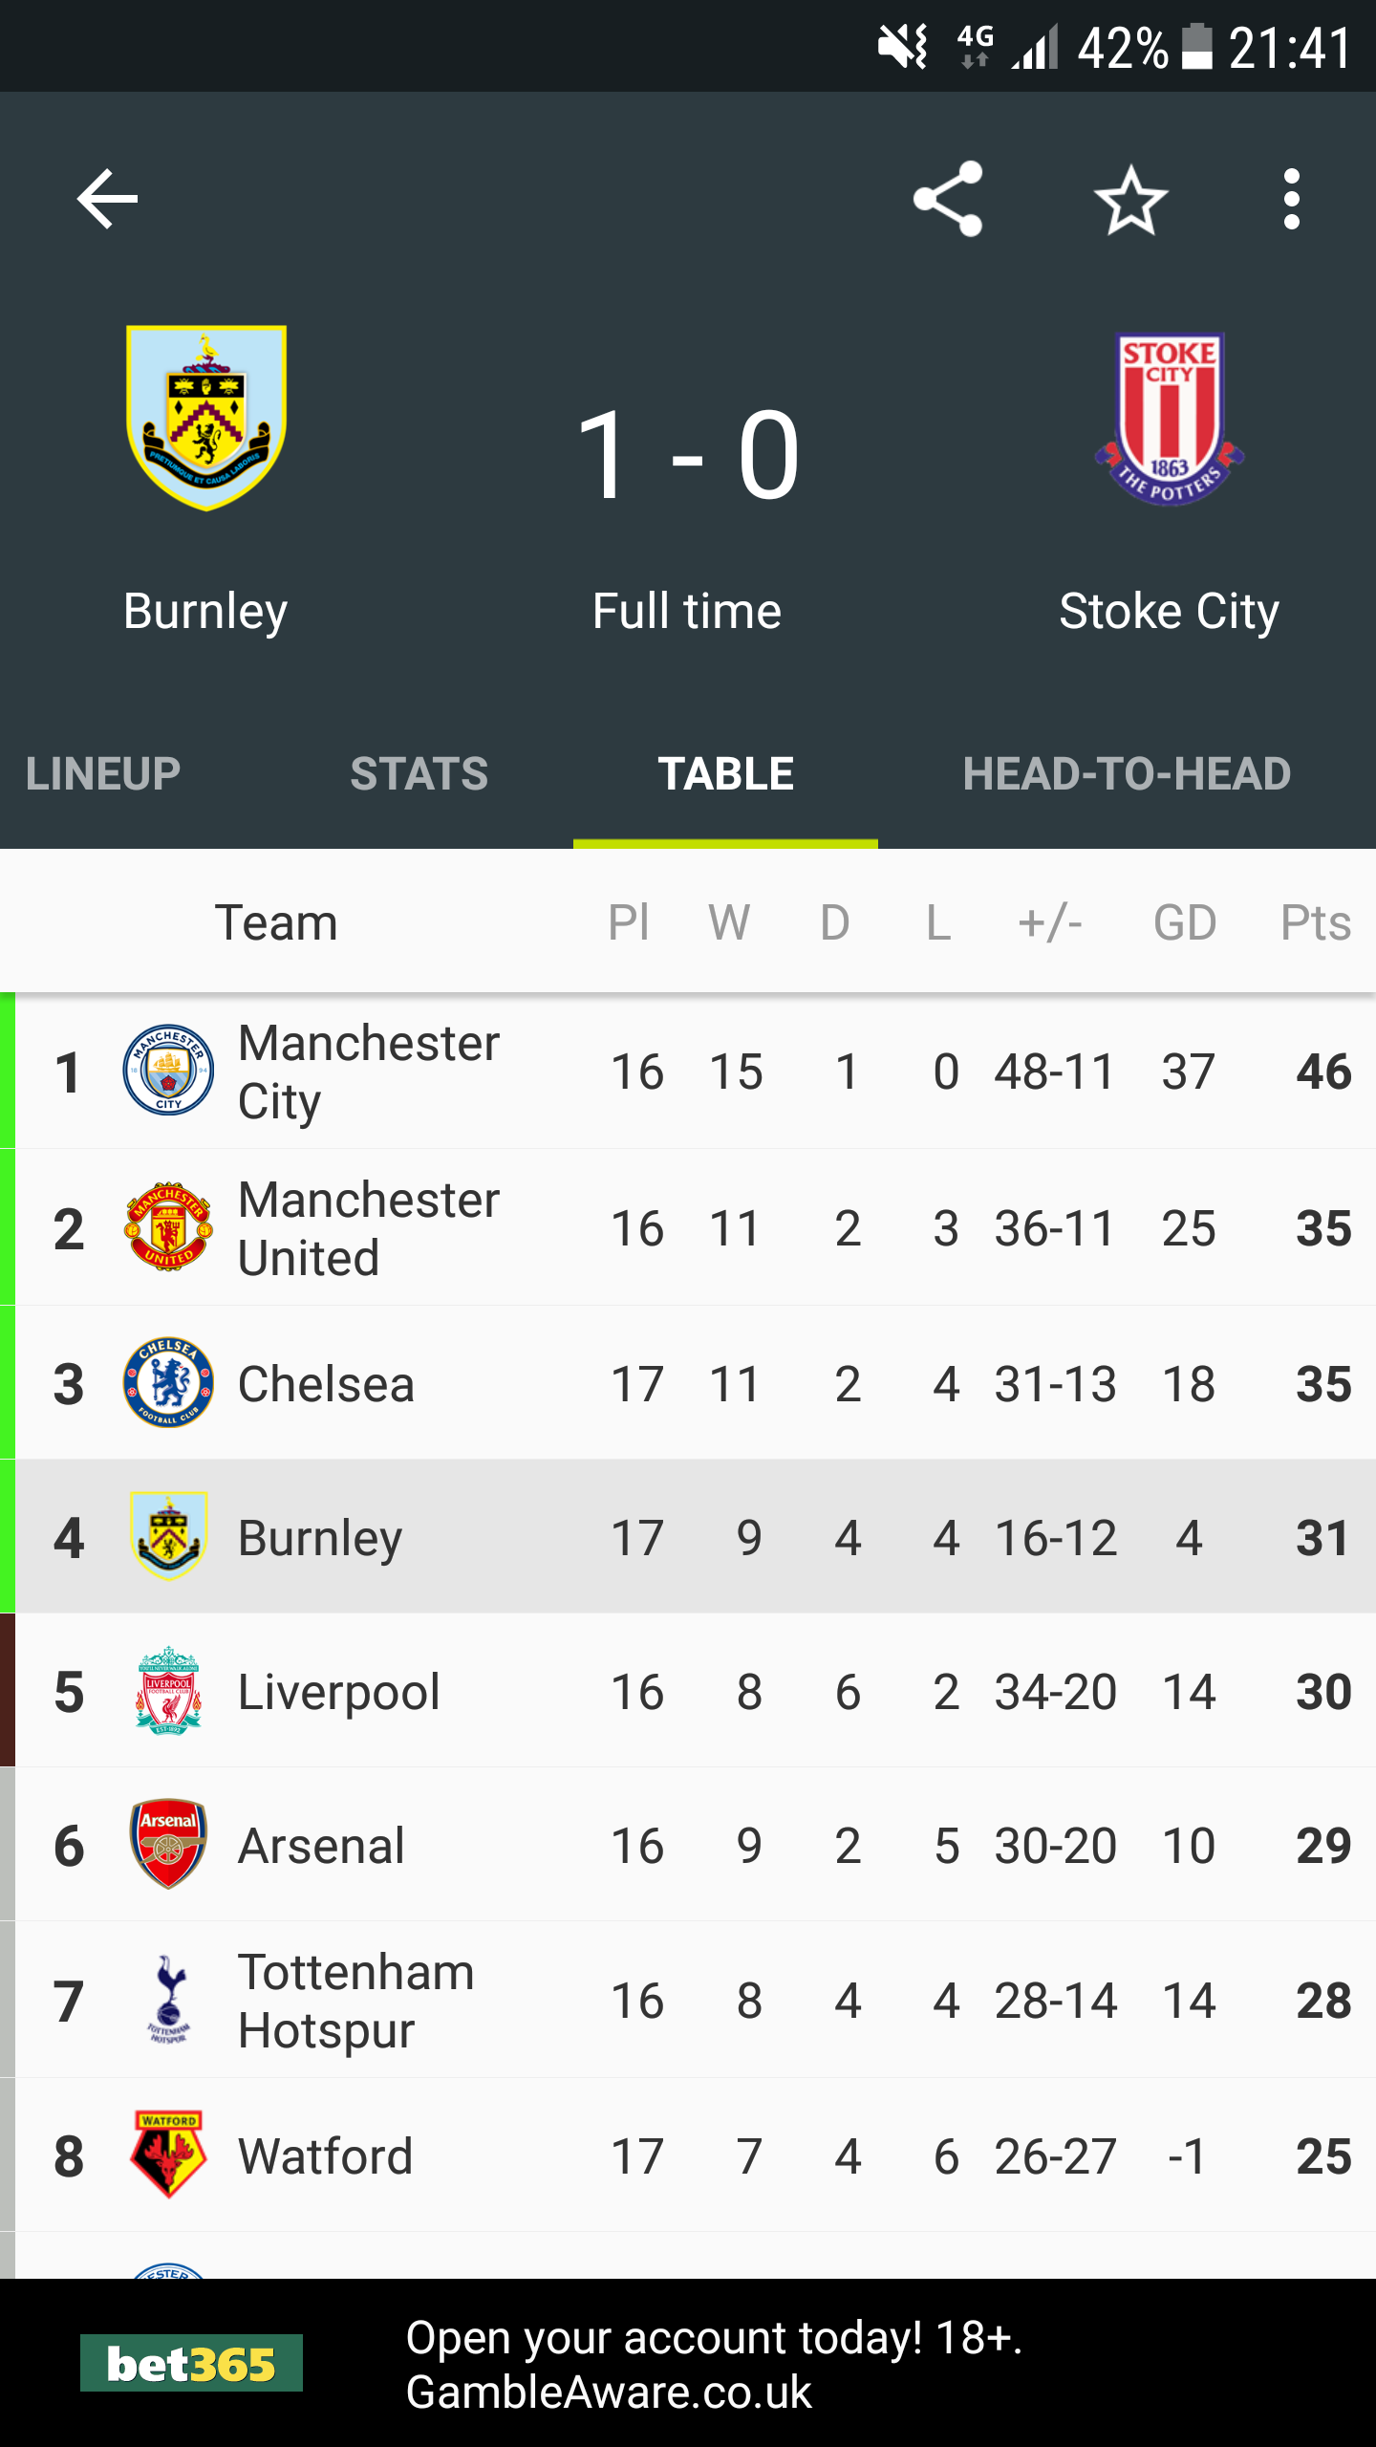Toggle the favorite star for this match
This screenshot has width=1376, height=2447.
(x=1131, y=199)
